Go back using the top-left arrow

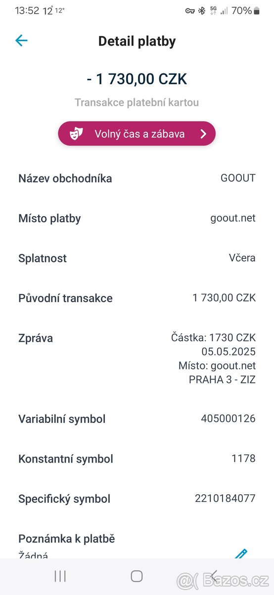coord(21,41)
